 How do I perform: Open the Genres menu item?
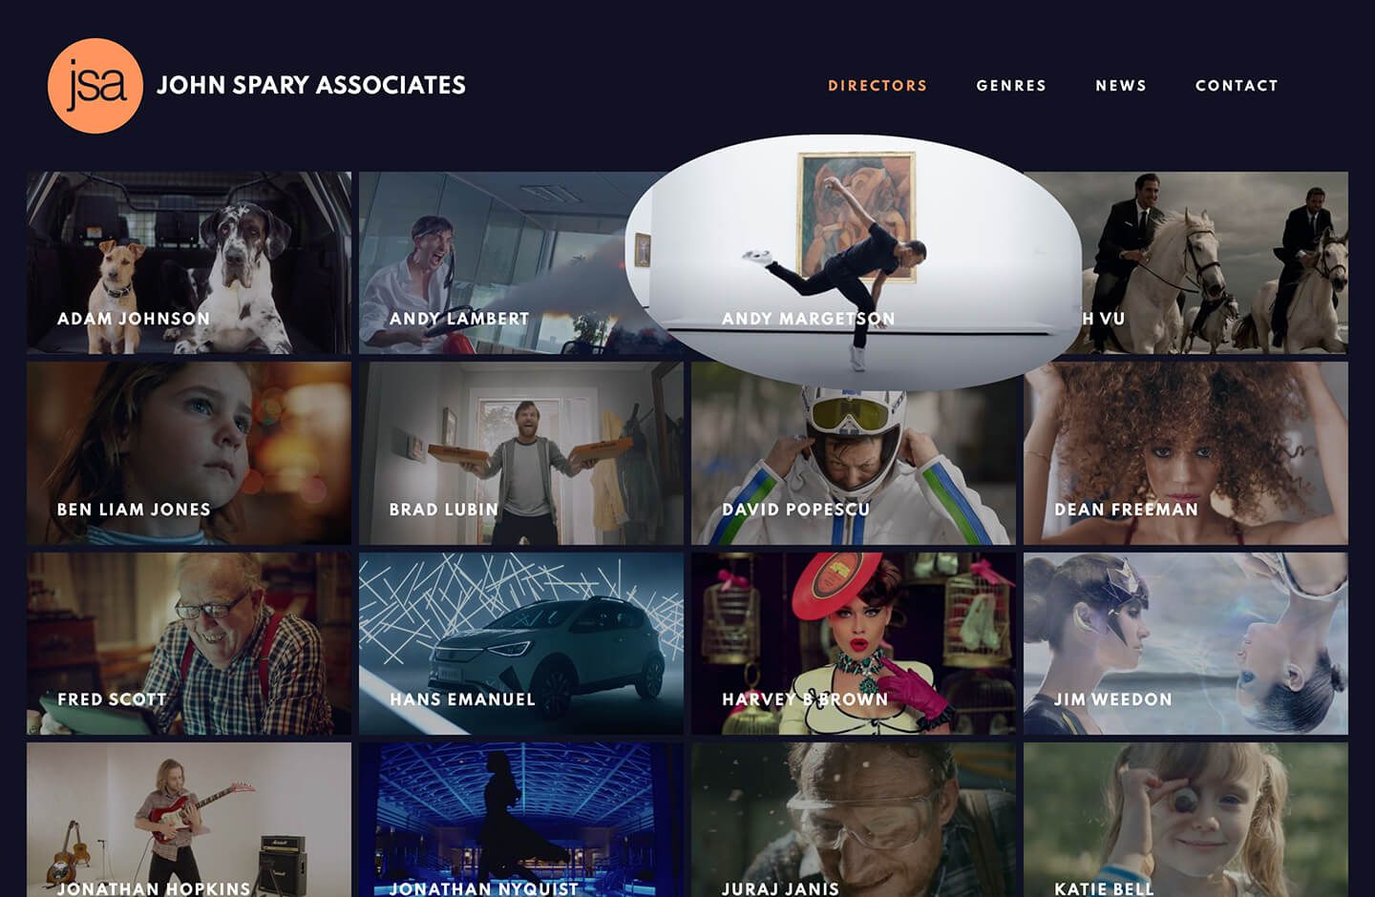pyautogui.click(x=1011, y=86)
